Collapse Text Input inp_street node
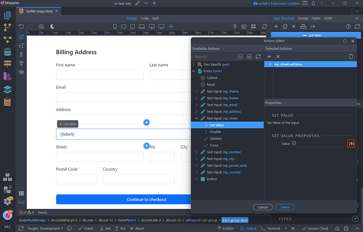363x232 pixels. (196, 118)
